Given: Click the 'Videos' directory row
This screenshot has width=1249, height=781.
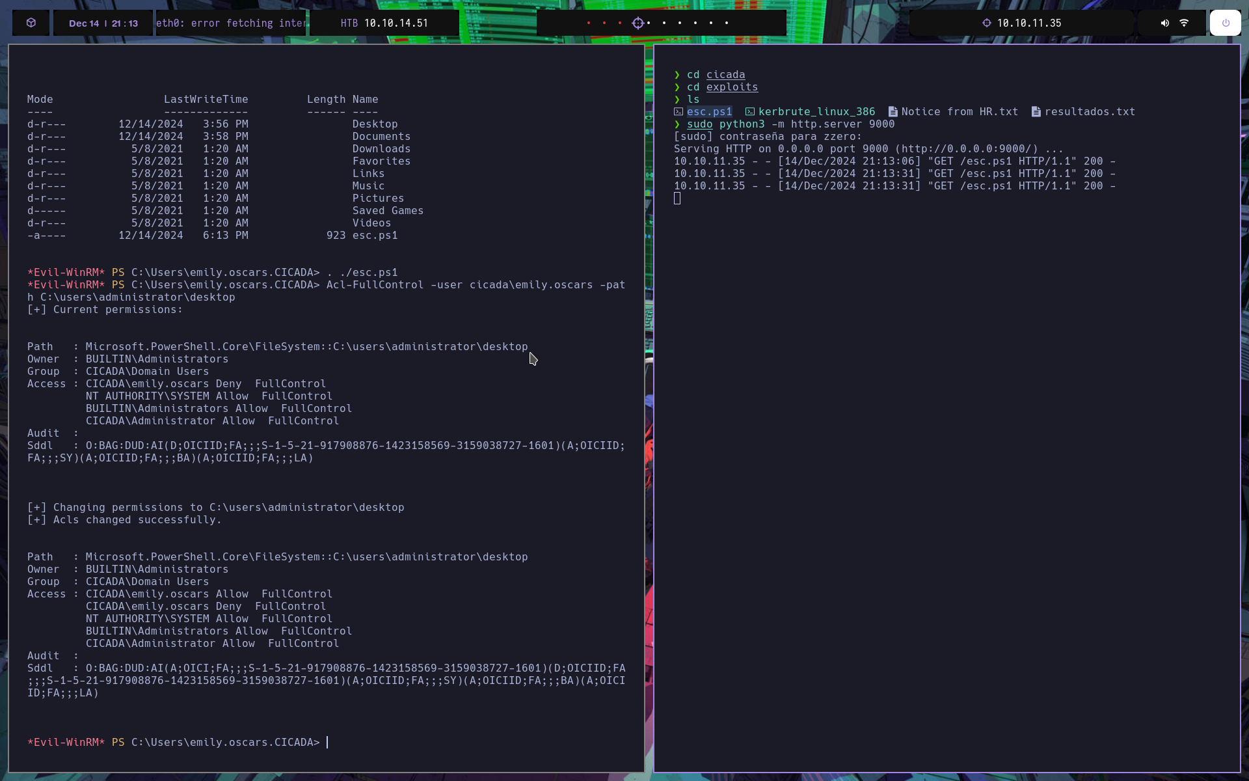Looking at the screenshot, I should click(x=209, y=223).
